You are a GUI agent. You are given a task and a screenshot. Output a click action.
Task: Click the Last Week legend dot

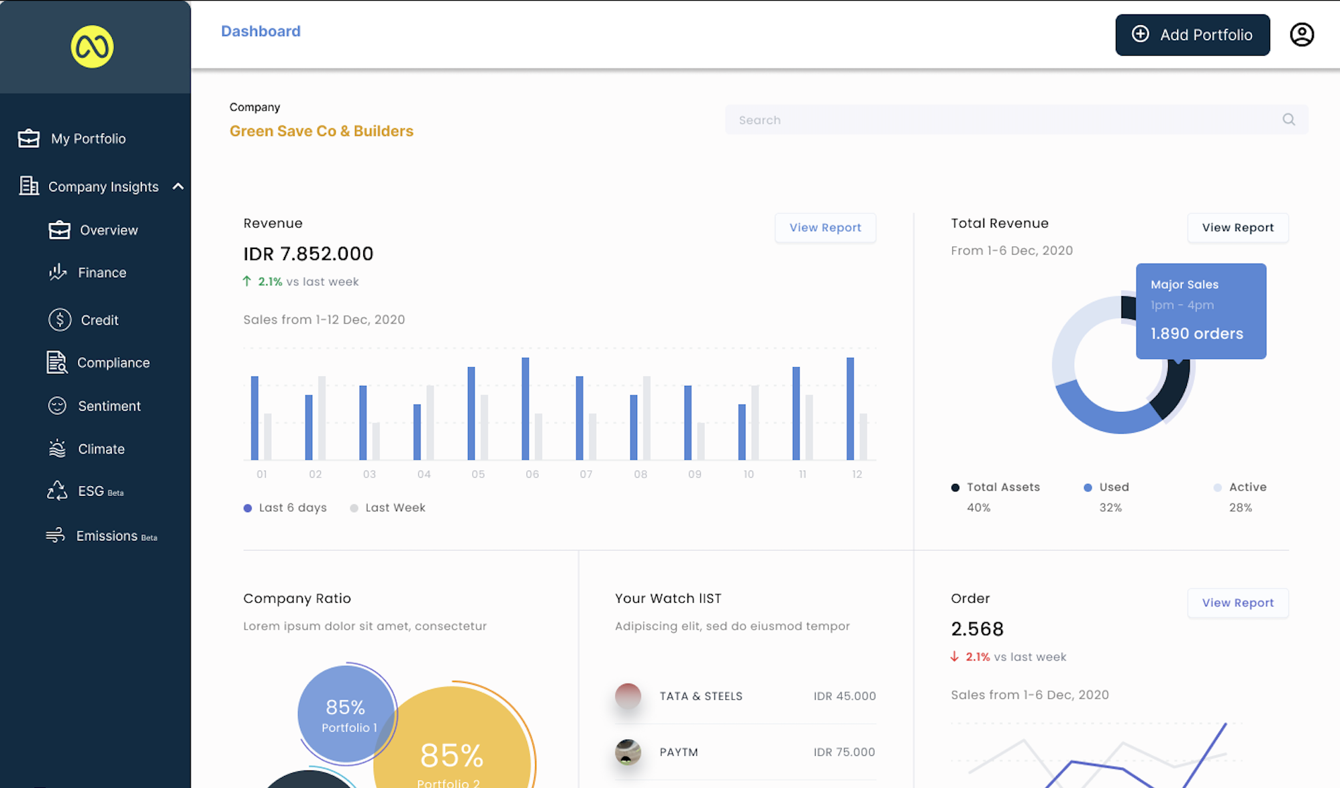(x=354, y=508)
